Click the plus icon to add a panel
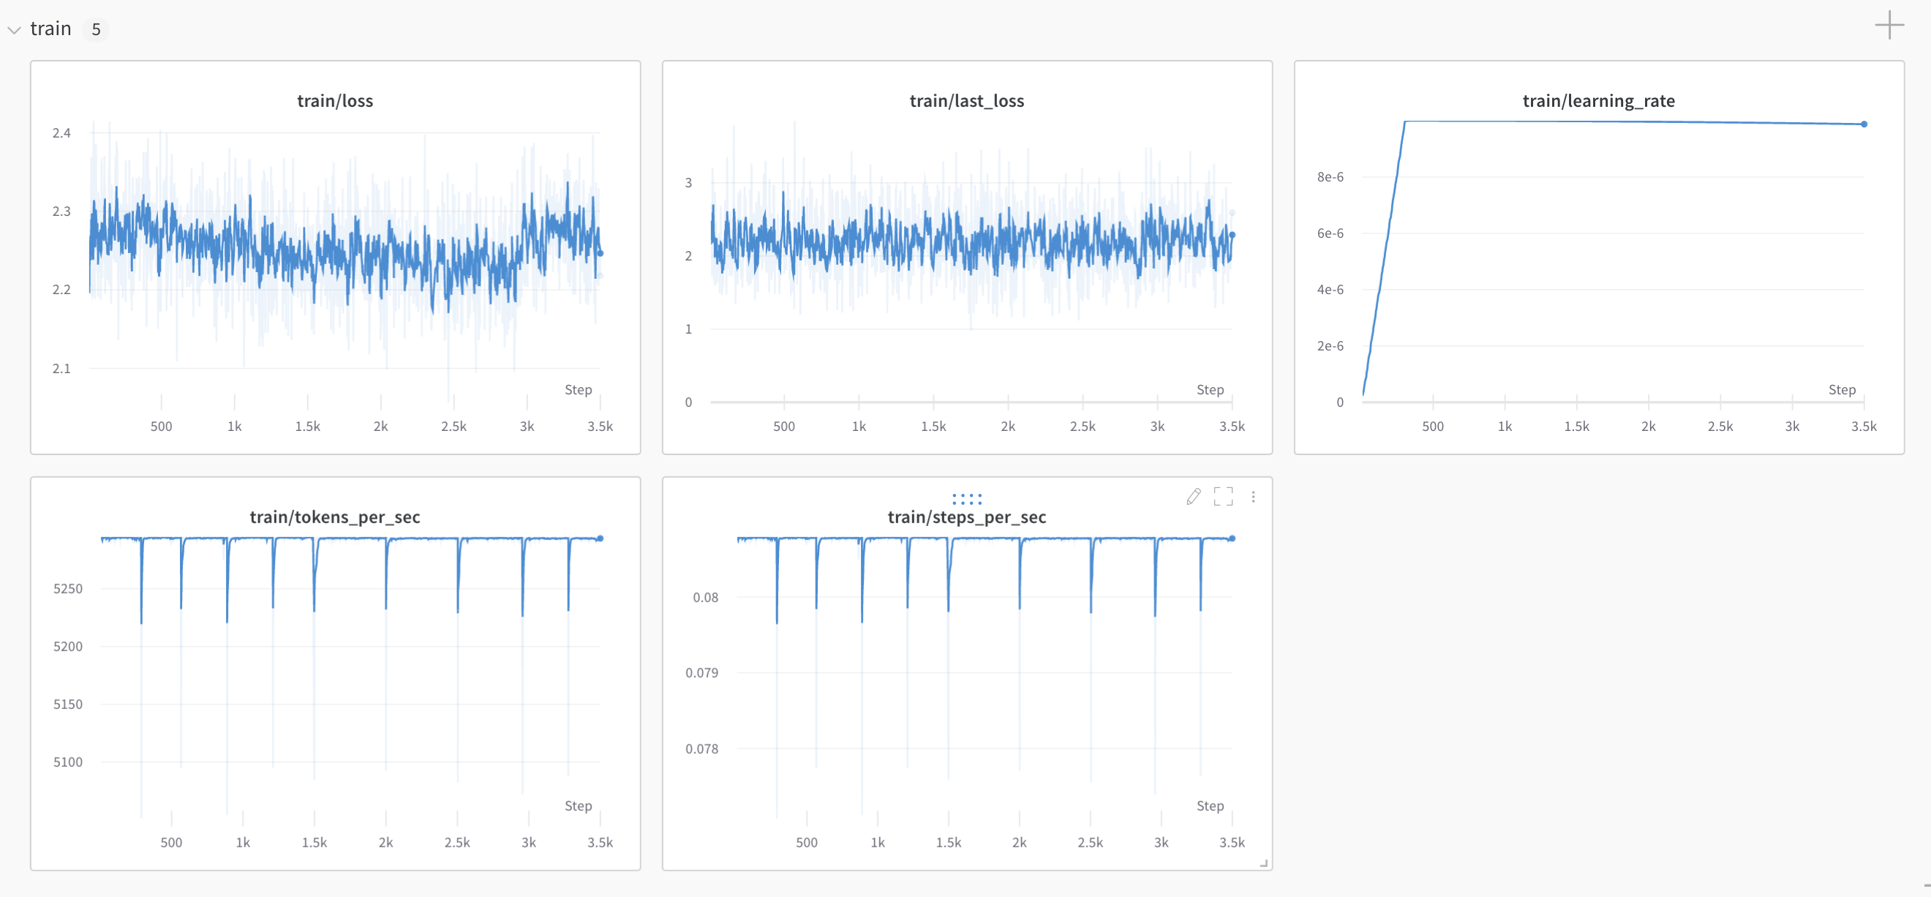The image size is (1931, 897). (1889, 25)
